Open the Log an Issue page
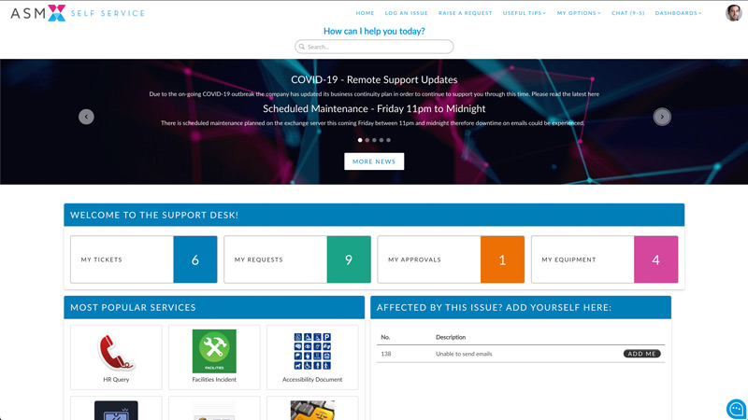748x420 pixels. (406, 13)
